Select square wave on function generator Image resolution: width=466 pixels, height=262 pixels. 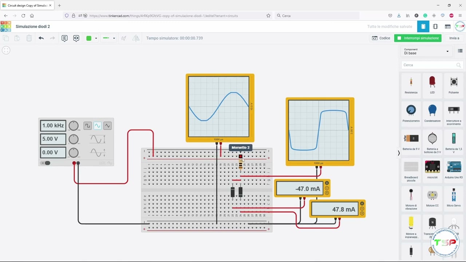pos(87,126)
